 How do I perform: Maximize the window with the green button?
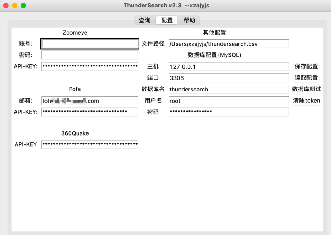[23, 6]
